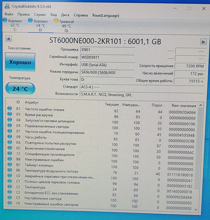Click the Текущее column header
This screenshot has height=220, width=210.
click(112, 104)
